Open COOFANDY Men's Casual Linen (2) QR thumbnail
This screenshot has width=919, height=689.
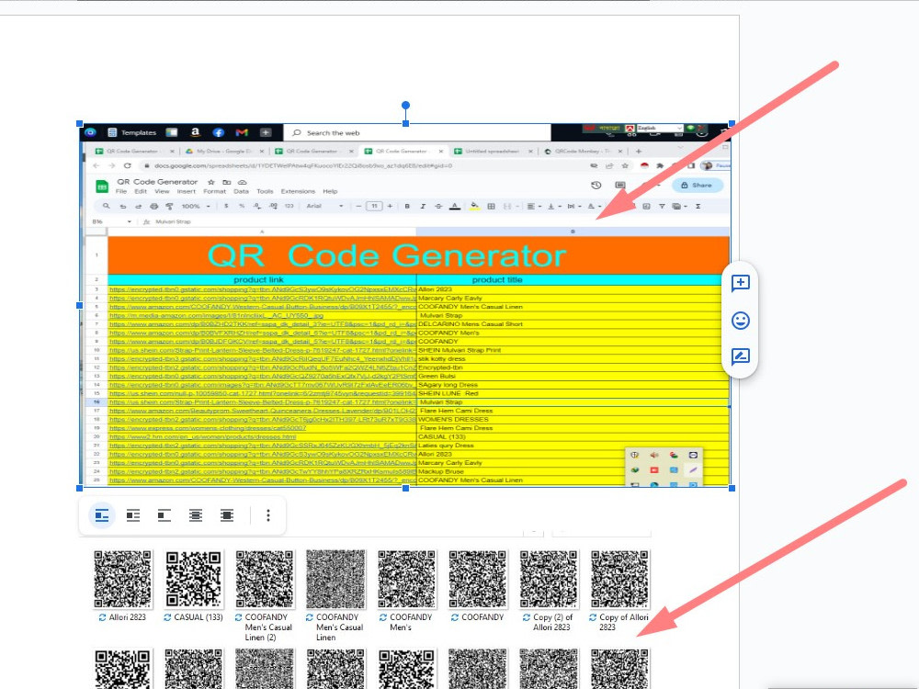(265, 579)
